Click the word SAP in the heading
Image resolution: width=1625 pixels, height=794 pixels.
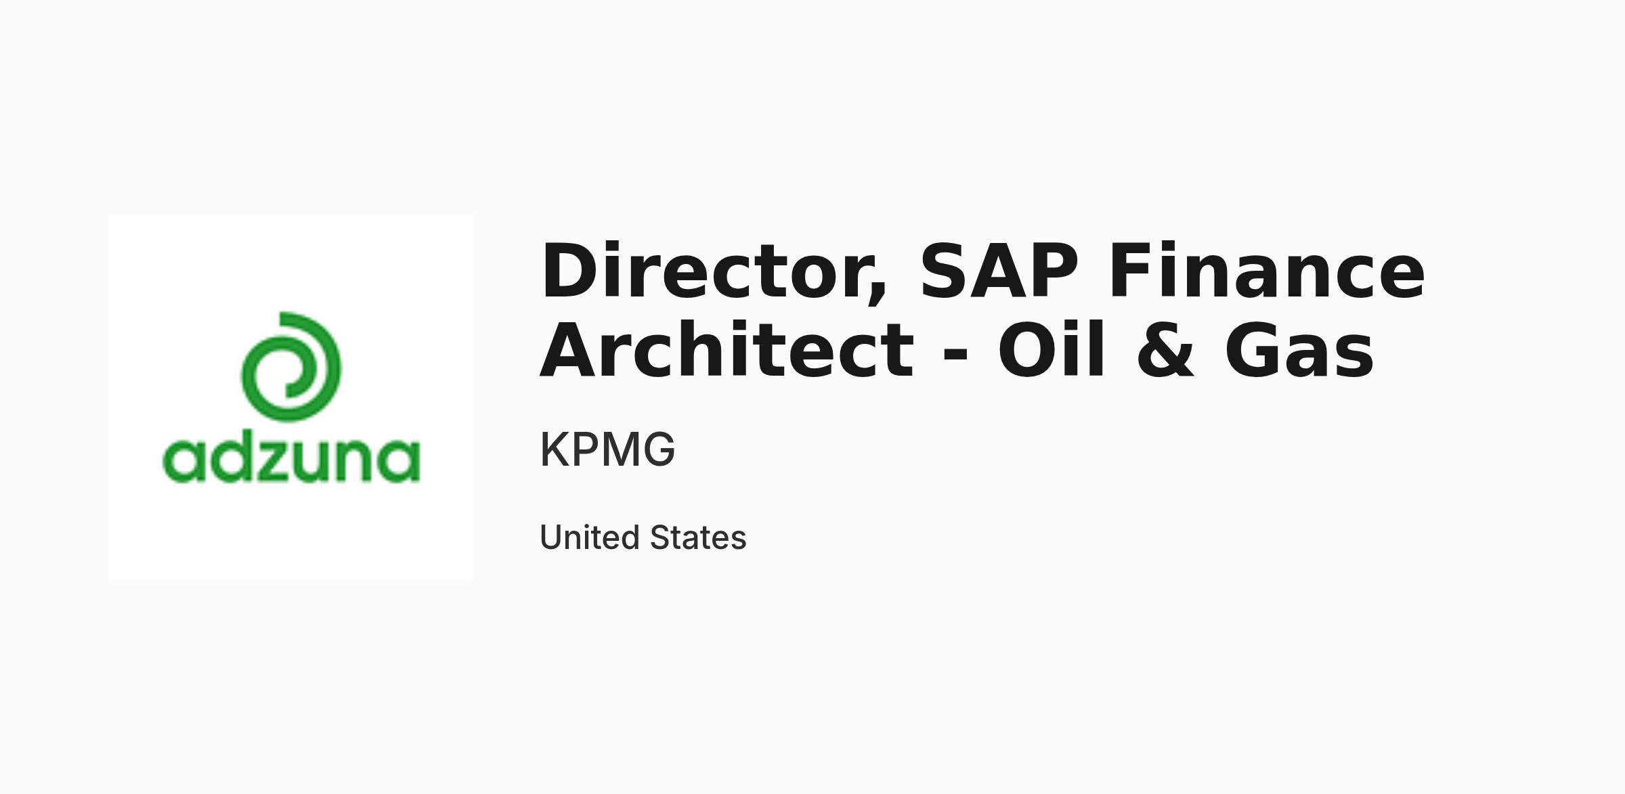click(x=999, y=271)
